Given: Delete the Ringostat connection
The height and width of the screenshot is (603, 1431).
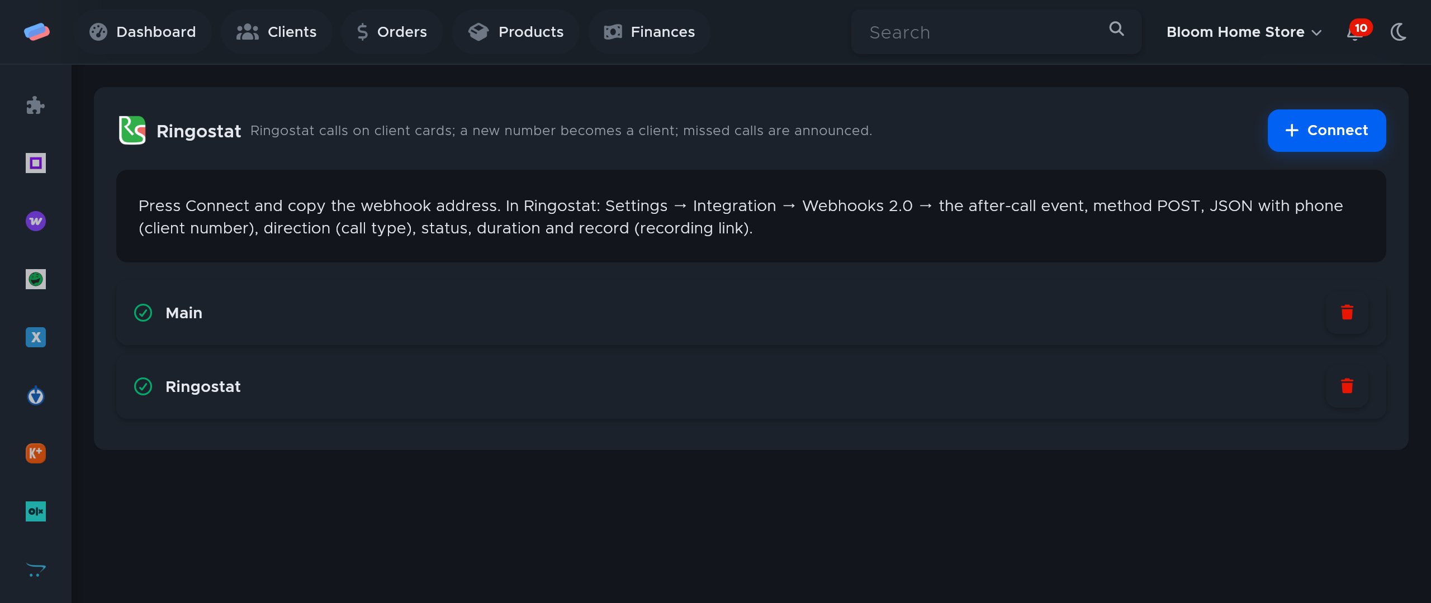Looking at the screenshot, I should tap(1347, 386).
